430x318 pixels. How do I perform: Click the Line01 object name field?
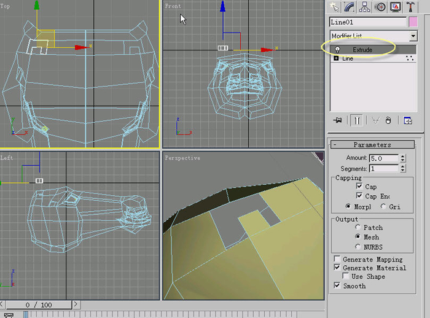[x=368, y=22]
